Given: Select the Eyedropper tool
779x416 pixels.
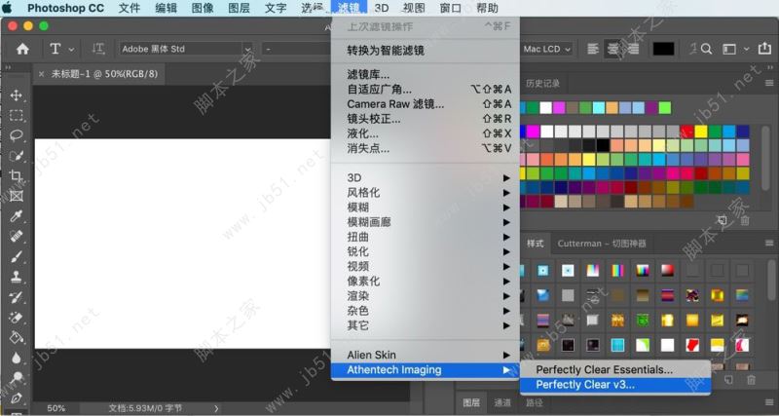Looking at the screenshot, I should point(16,215).
